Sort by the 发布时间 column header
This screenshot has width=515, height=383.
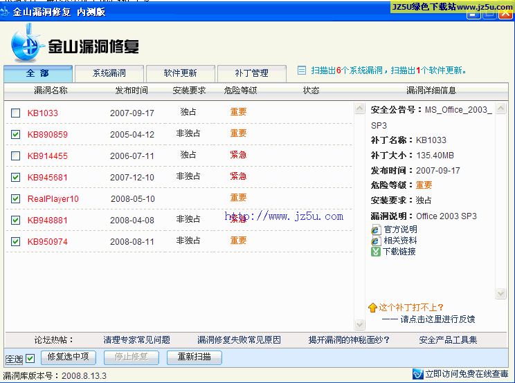(x=132, y=91)
